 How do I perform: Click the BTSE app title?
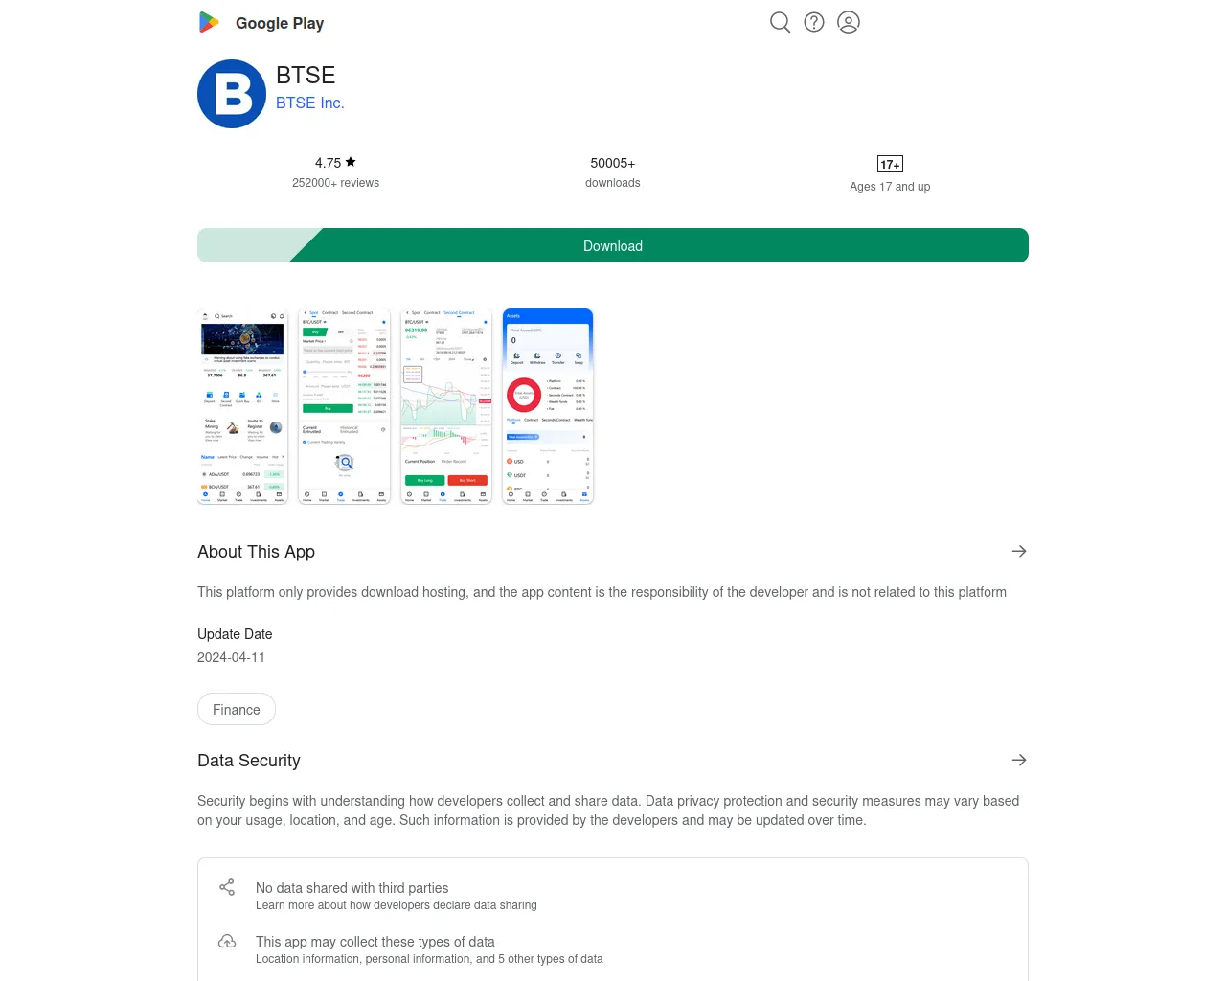point(306,76)
